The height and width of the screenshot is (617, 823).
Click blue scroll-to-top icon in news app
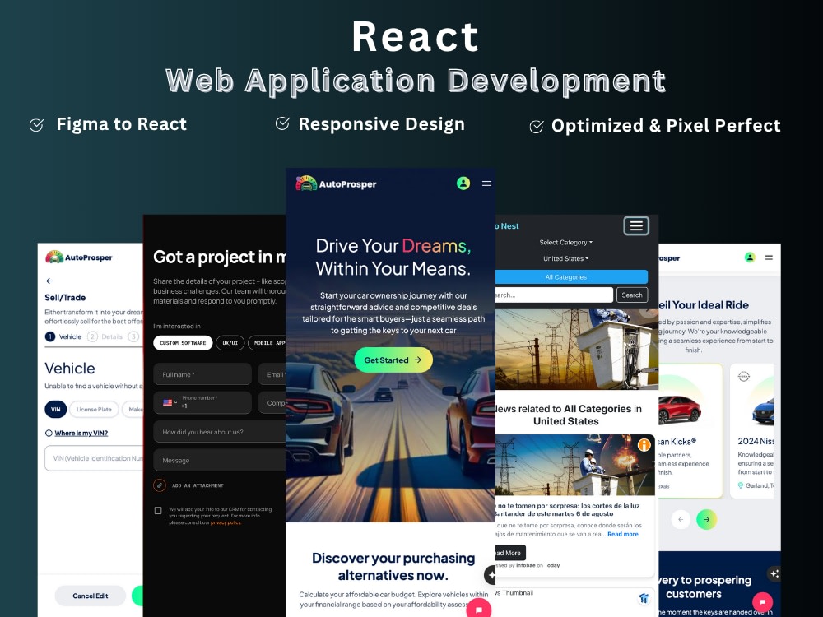[x=644, y=598]
